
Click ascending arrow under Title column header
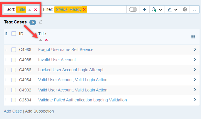[x=41, y=40]
